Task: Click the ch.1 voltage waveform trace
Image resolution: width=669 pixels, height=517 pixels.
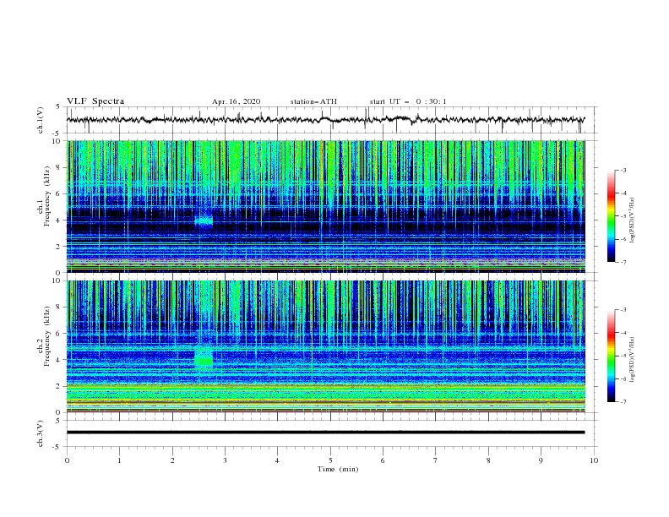Action: point(325,120)
